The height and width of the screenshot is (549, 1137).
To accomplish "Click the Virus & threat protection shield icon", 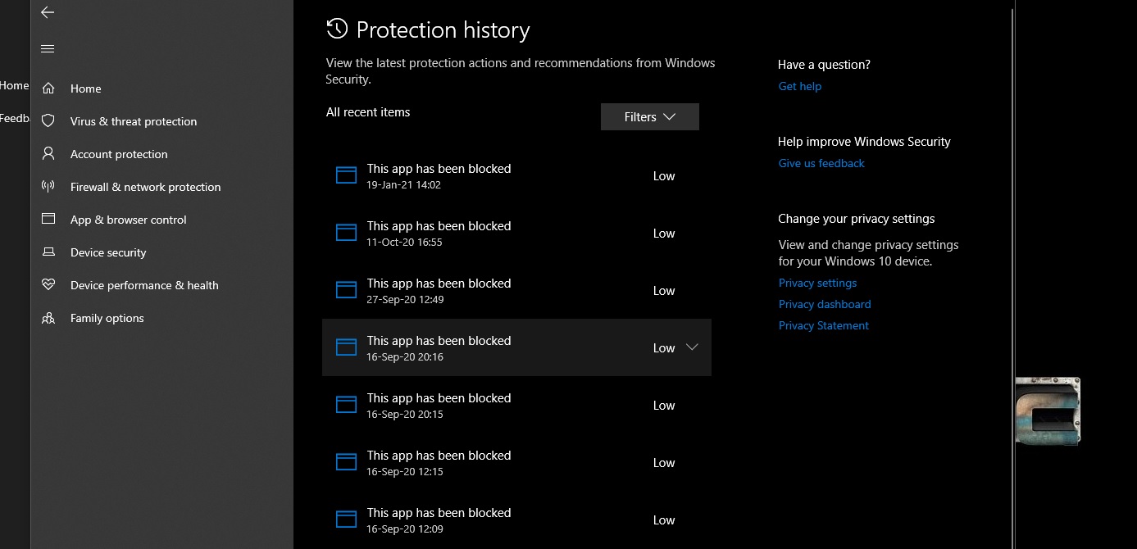I will [x=48, y=121].
